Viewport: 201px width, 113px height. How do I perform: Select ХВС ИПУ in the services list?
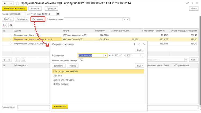coord(59,76)
